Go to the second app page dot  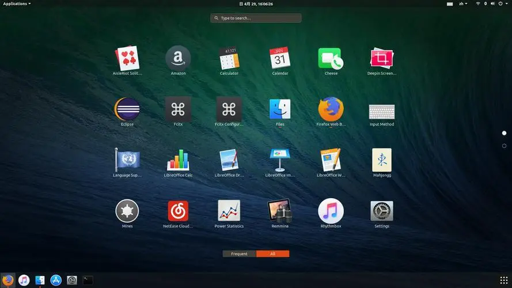pos(504,146)
